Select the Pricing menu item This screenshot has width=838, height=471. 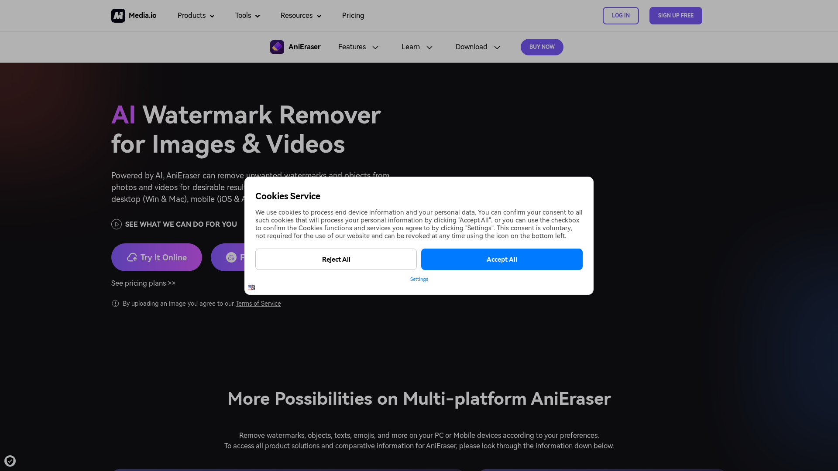[353, 16]
